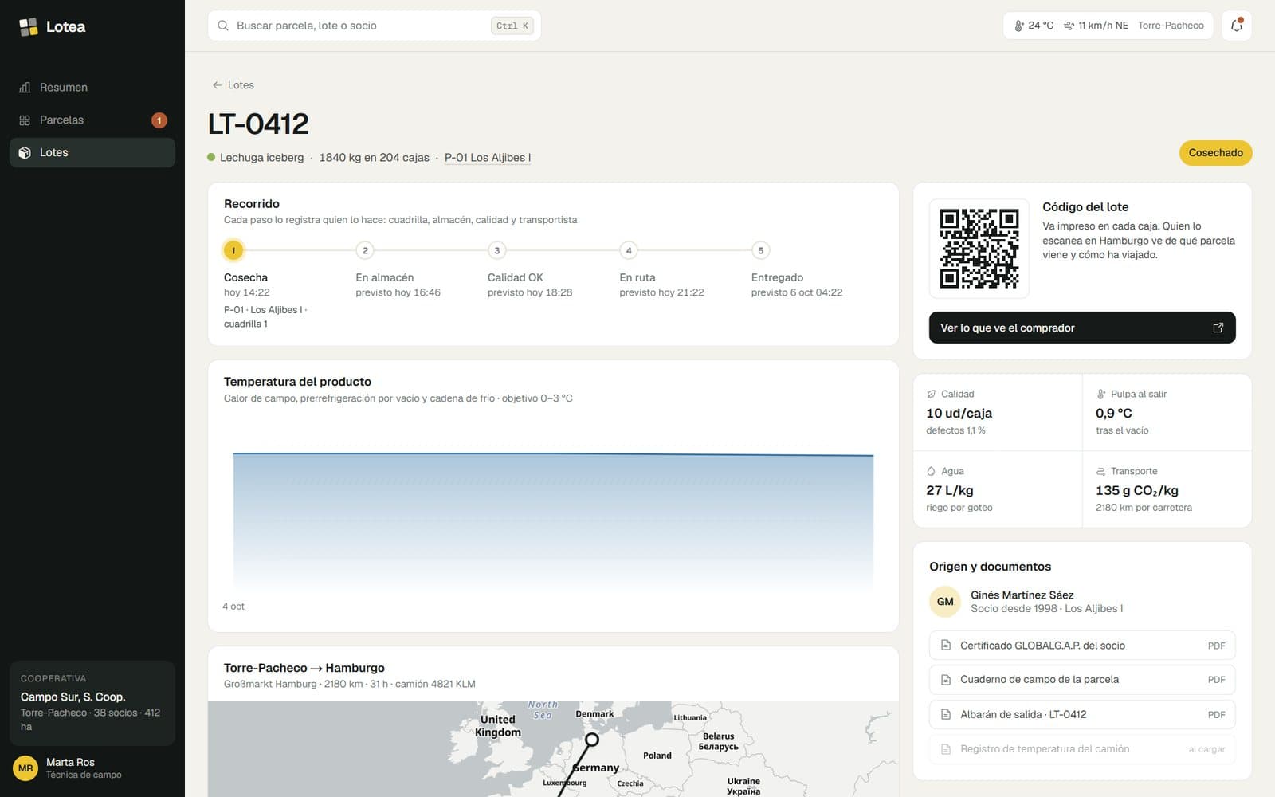Click the Parcelas notification badge
This screenshot has width=1275, height=797.
(159, 120)
